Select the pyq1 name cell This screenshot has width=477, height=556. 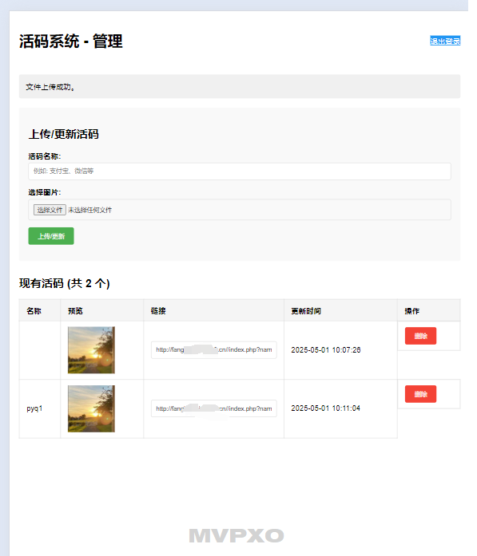point(34,408)
